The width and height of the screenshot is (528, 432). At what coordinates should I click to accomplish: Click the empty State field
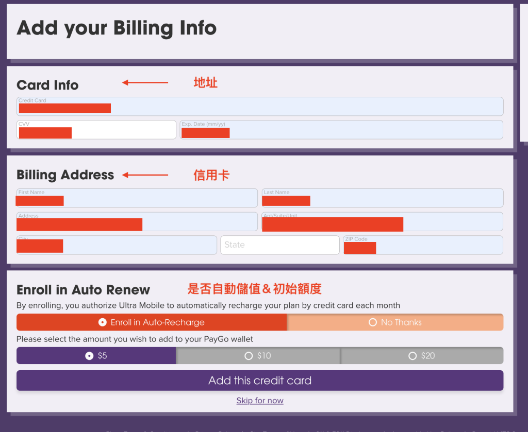(x=280, y=245)
